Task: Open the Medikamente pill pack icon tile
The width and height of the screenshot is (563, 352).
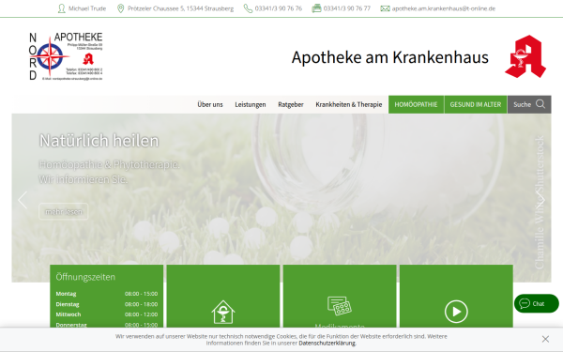Action: 340,306
